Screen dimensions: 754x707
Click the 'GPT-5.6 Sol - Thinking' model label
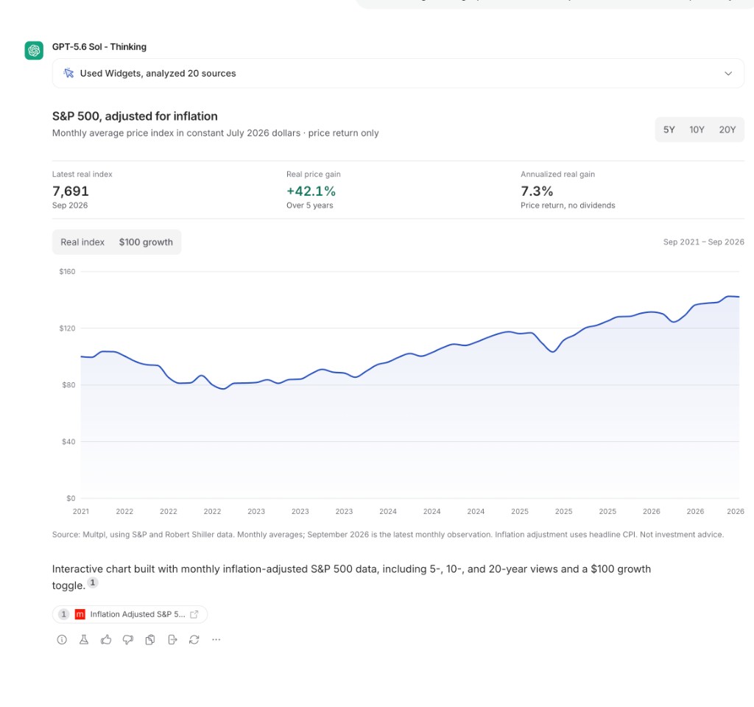click(x=99, y=46)
